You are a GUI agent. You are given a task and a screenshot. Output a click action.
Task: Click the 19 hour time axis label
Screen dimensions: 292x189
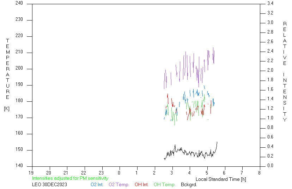pyautogui.click(x=31, y=173)
